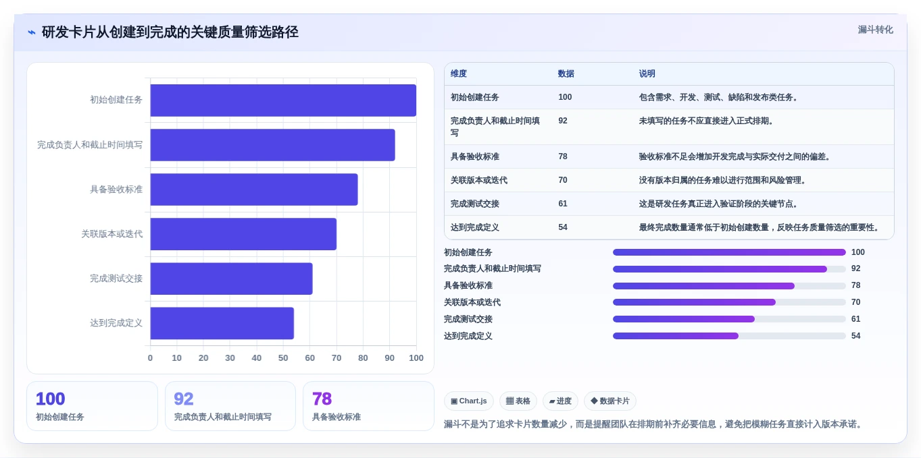Click the 具备验收标准 chart bar
This screenshot has width=921, height=458.
254,190
